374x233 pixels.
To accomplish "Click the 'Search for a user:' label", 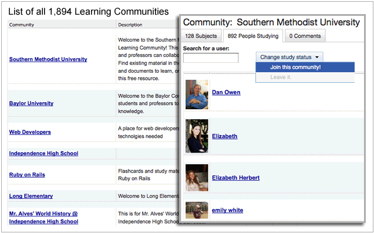I will (206, 48).
